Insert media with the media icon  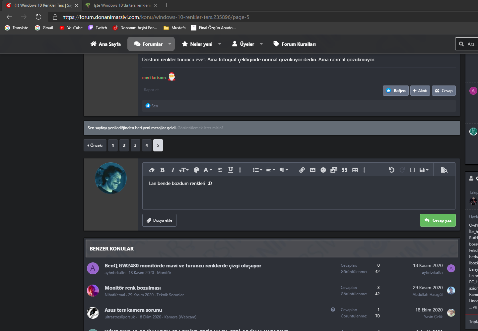tap(334, 170)
